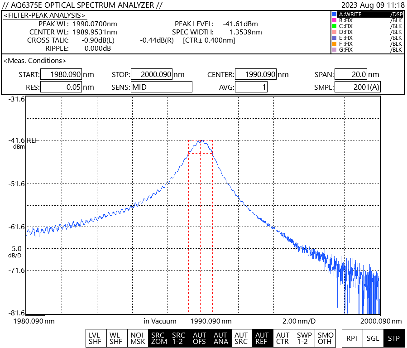Click the blue trace A color square

point(334,14)
